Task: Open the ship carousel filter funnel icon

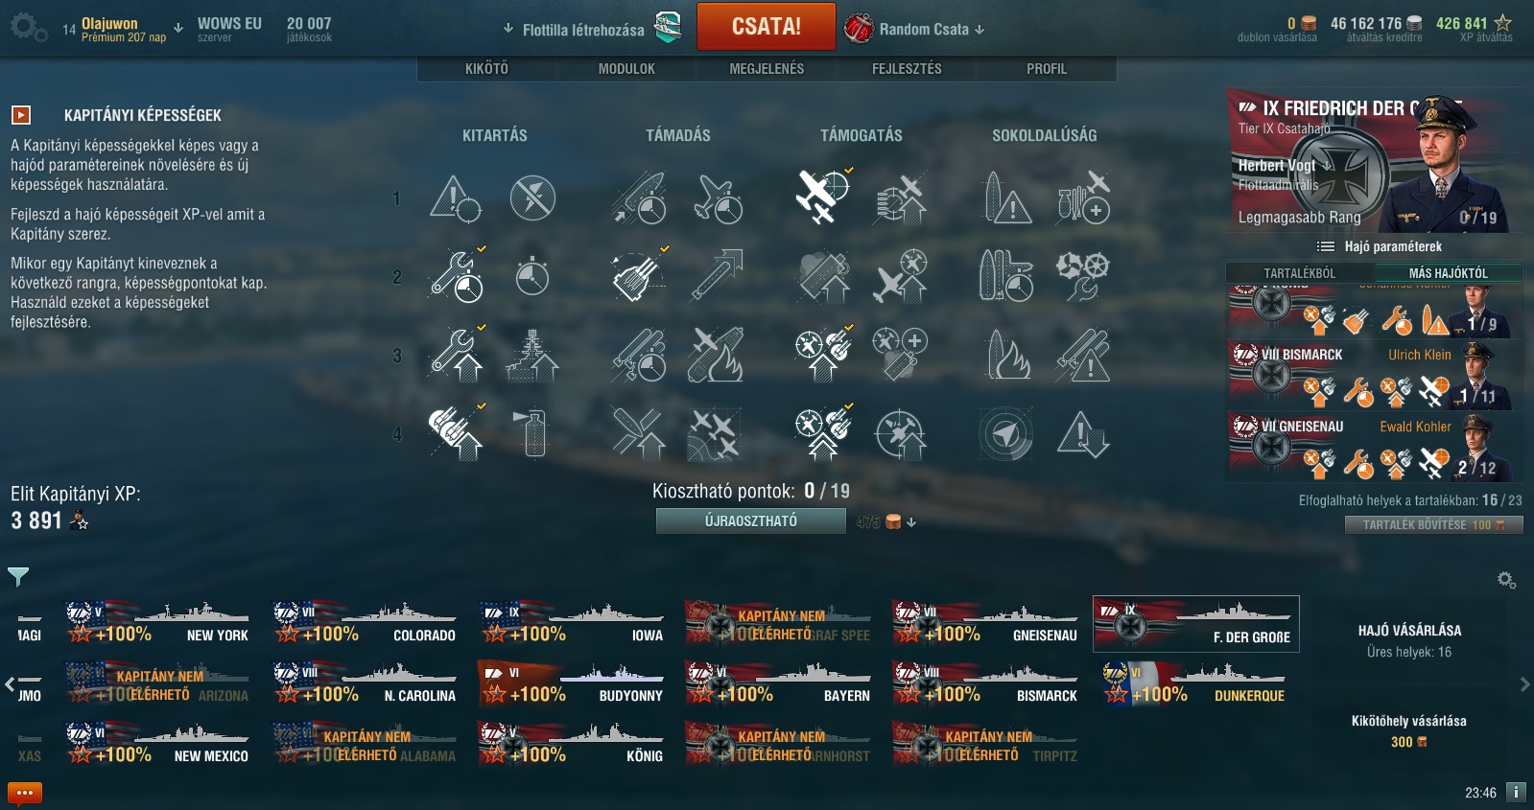Action: (18, 576)
